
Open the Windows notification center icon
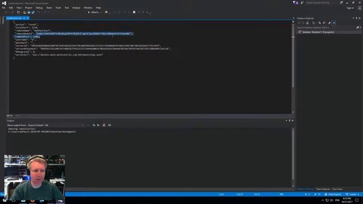pos(357,200)
